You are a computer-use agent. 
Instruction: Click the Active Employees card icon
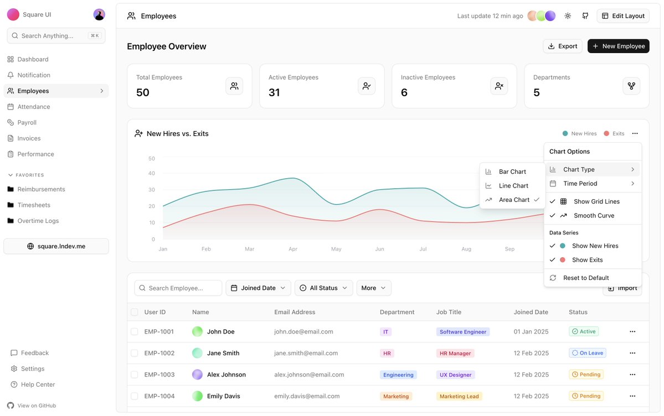(x=367, y=86)
